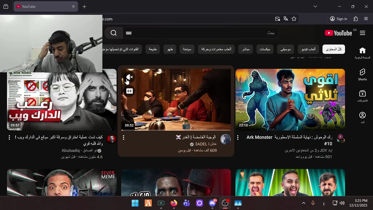Open Firefox from the taskbar
This screenshot has width=373, height=210.
(x=174, y=203)
